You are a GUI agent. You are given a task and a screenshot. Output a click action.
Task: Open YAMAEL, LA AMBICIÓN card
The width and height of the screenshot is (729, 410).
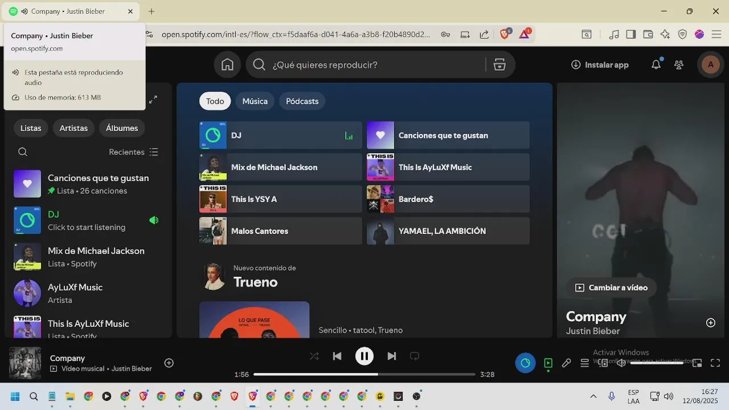(448, 231)
